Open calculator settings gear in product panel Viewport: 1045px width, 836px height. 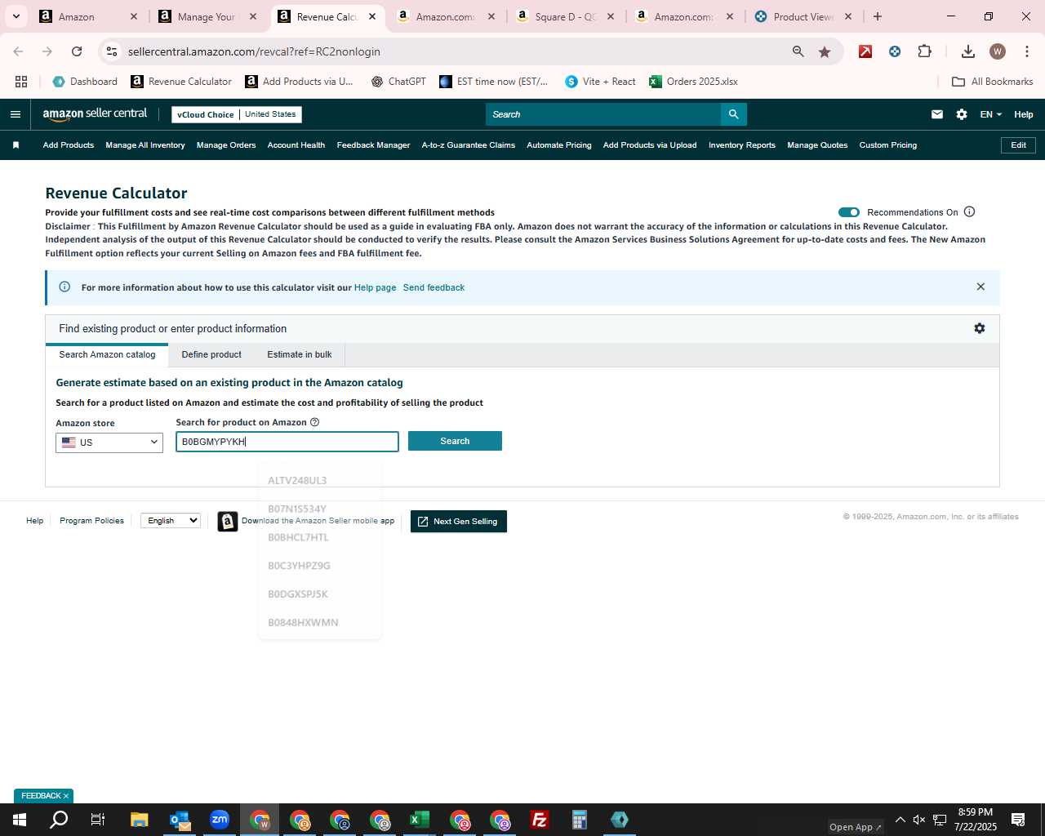click(x=980, y=328)
